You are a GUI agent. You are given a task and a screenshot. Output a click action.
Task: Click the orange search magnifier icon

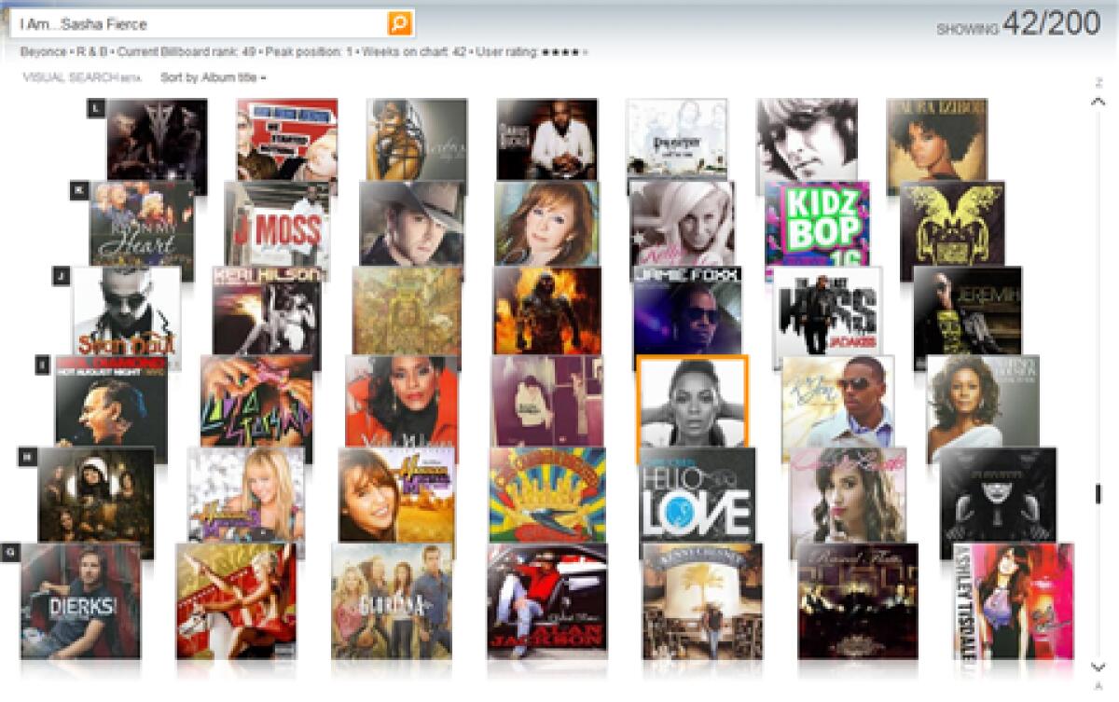pyautogui.click(x=400, y=23)
